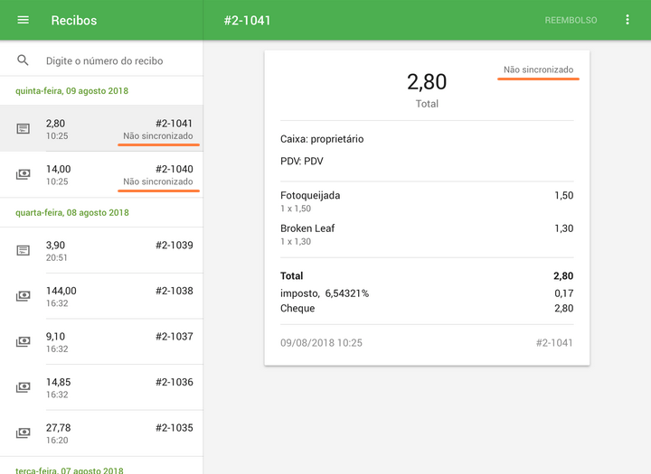Click the cash icon of receipt #2-1038
The width and height of the screenshot is (651, 474).
point(24,296)
